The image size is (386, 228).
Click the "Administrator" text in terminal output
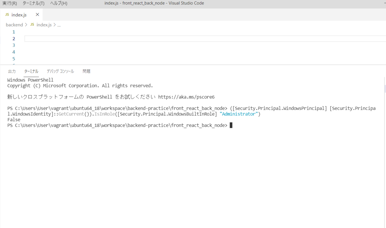coord(239,114)
